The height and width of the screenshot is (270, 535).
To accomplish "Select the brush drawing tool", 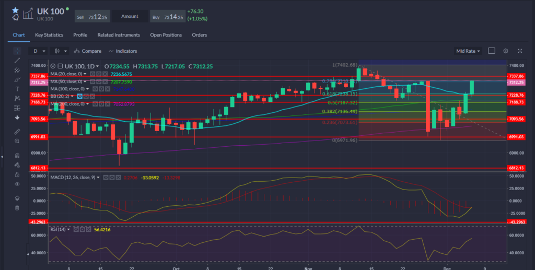I will coord(17,79).
